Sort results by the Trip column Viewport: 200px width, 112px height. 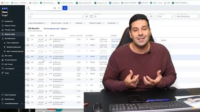[52, 35]
